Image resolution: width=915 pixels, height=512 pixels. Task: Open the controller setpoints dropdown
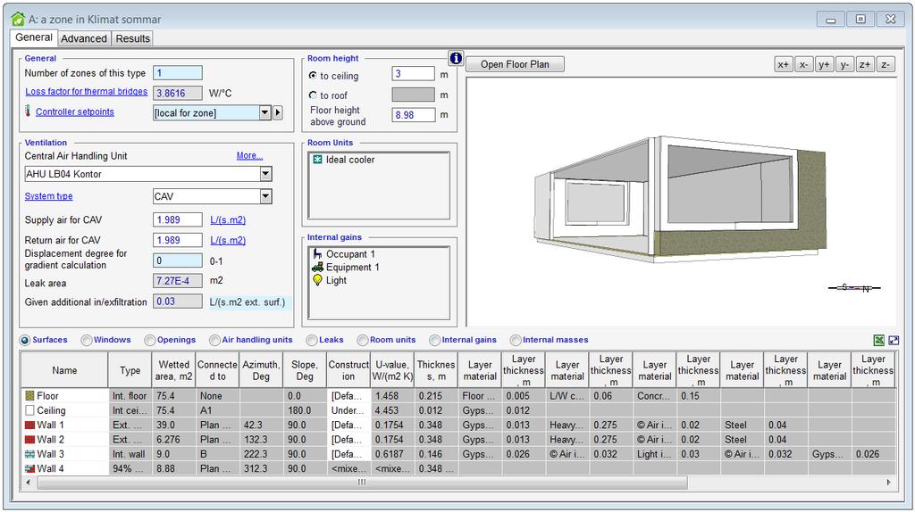(x=264, y=112)
